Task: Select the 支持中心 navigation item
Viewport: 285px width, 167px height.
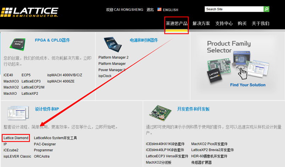Action: coord(224,24)
